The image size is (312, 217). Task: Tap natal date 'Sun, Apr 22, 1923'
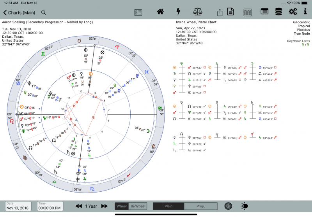tap(190, 28)
